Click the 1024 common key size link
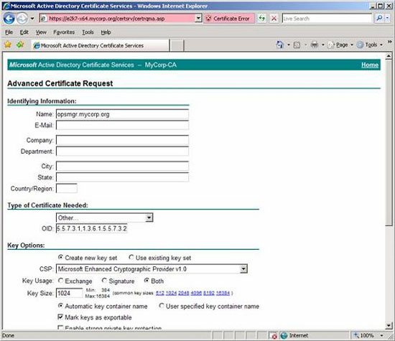Screen dimensions: 395x341 coord(172,293)
